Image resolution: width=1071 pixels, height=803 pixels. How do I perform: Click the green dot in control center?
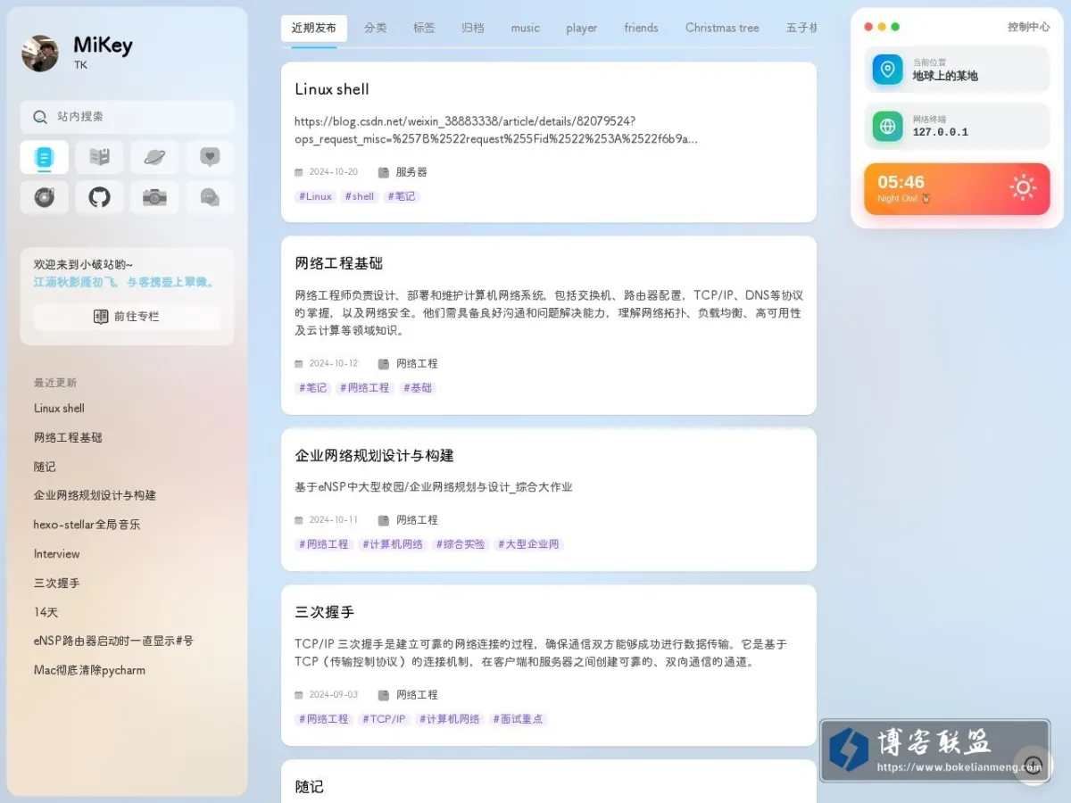click(x=895, y=27)
